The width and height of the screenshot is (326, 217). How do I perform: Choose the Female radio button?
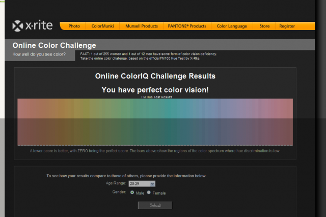pyautogui.click(x=149, y=193)
